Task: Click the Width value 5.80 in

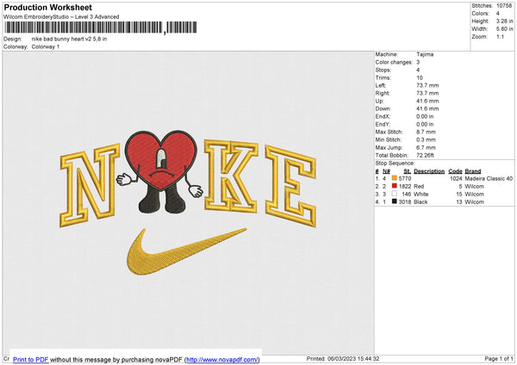Action: 504,29
